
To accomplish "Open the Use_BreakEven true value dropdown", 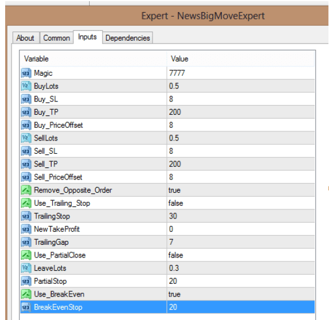I will [241, 294].
